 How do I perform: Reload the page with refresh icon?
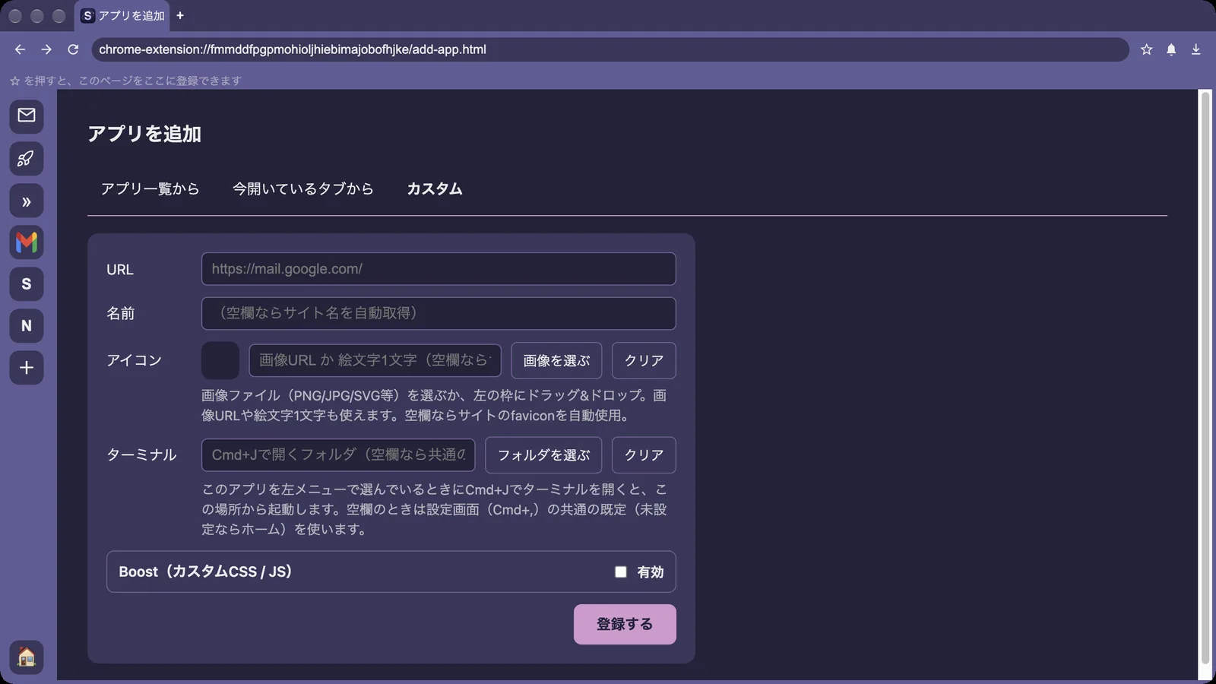pyautogui.click(x=73, y=49)
